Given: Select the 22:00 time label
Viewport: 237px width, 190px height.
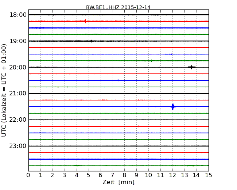Looking at the screenshot, I should pyautogui.click(x=18, y=120).
